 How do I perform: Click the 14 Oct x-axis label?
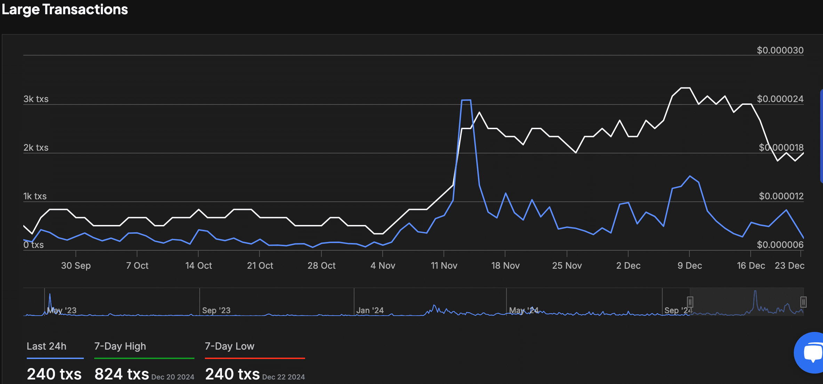coord(199,266)
